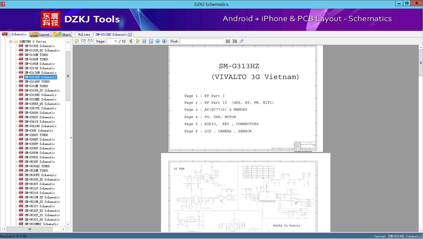Open SM-G313HN Schematic

40,73
